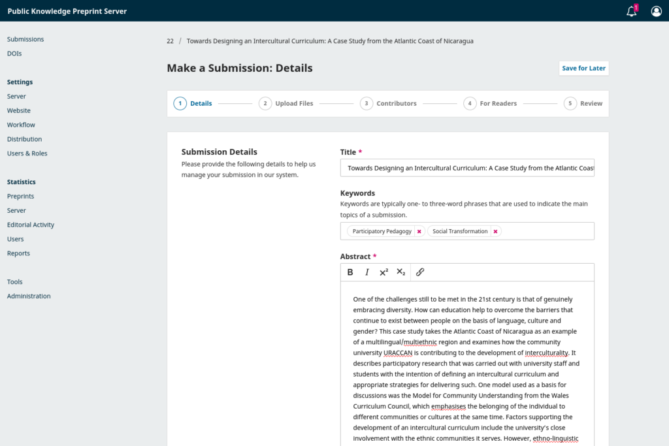Click the Save for Later button
Viewport: 669px width, 446px height.
click(583, 68)
